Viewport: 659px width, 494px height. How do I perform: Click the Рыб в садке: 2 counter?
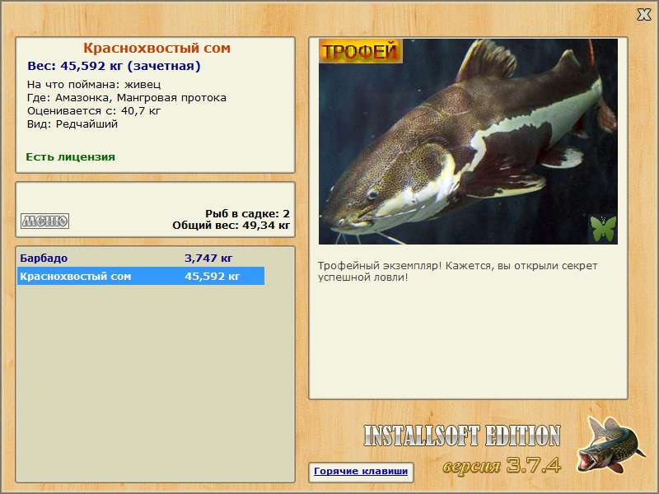pyautogui.click(x=248, y=213)
